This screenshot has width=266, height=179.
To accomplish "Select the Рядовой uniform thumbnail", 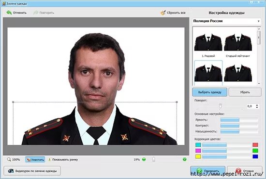I will (x=208, y=42).
